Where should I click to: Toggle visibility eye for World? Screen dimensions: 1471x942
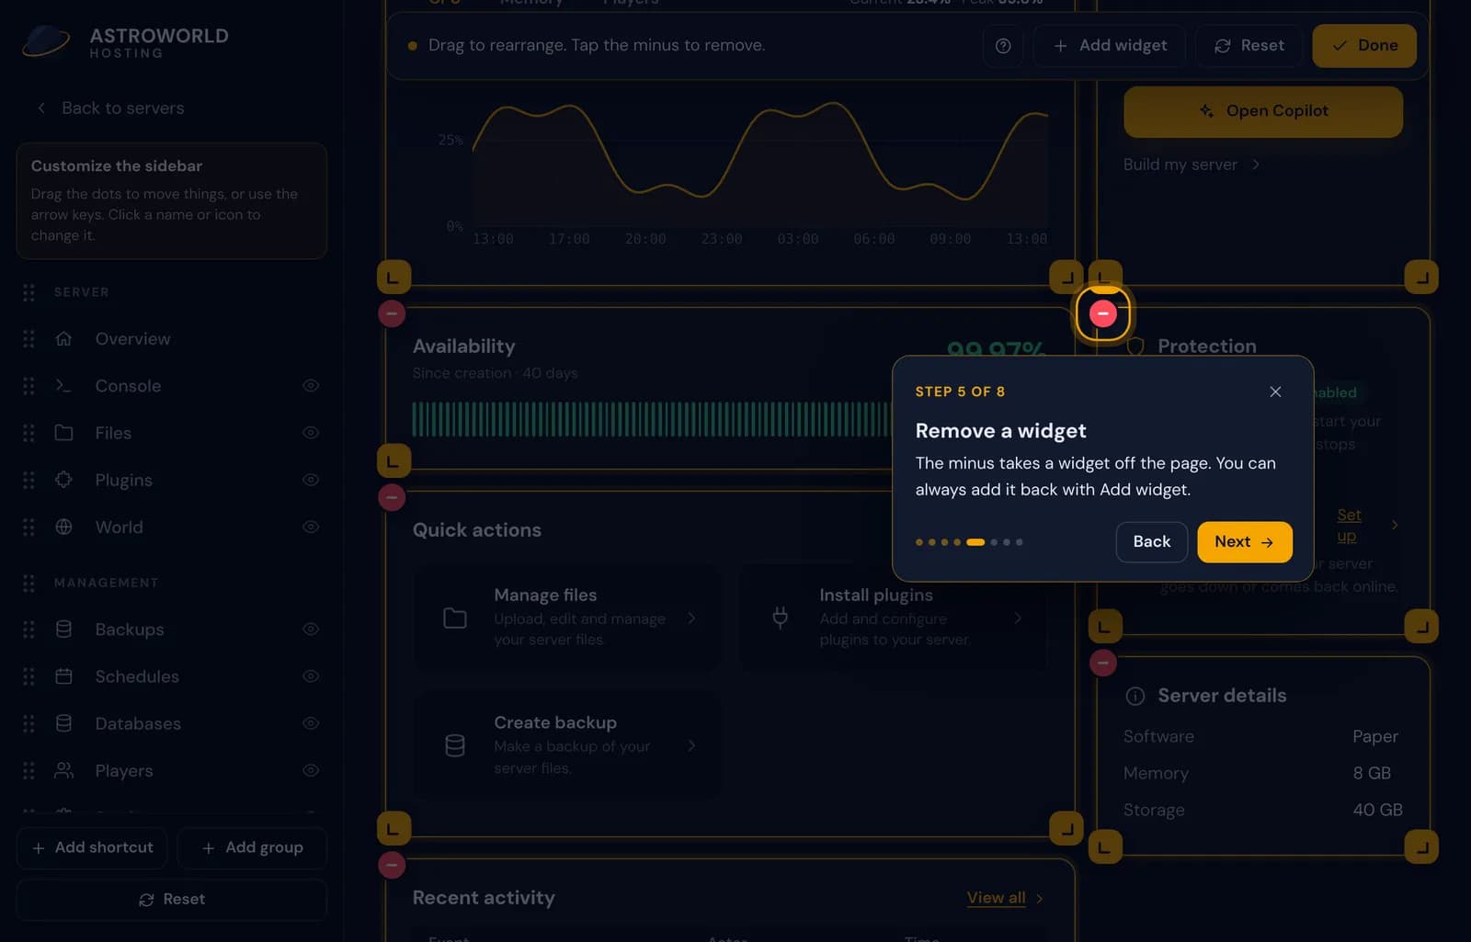click(x=311, y=527)
